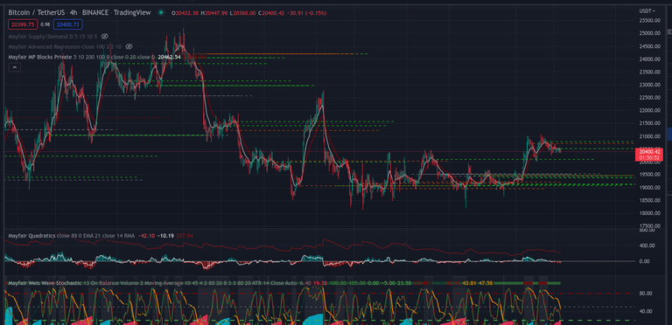Select the 4h interval label in the title
The height and width of the screenshot is (325, 672).
(74, 13)
